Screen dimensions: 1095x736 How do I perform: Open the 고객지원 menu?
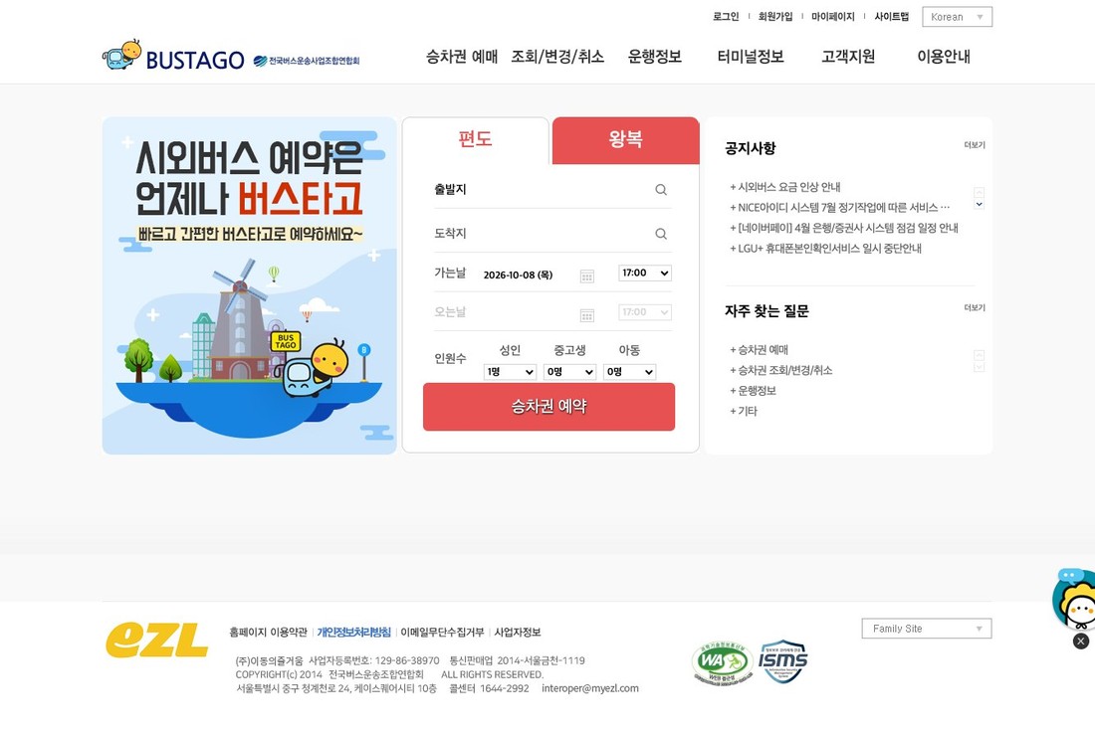click(848, 57)
